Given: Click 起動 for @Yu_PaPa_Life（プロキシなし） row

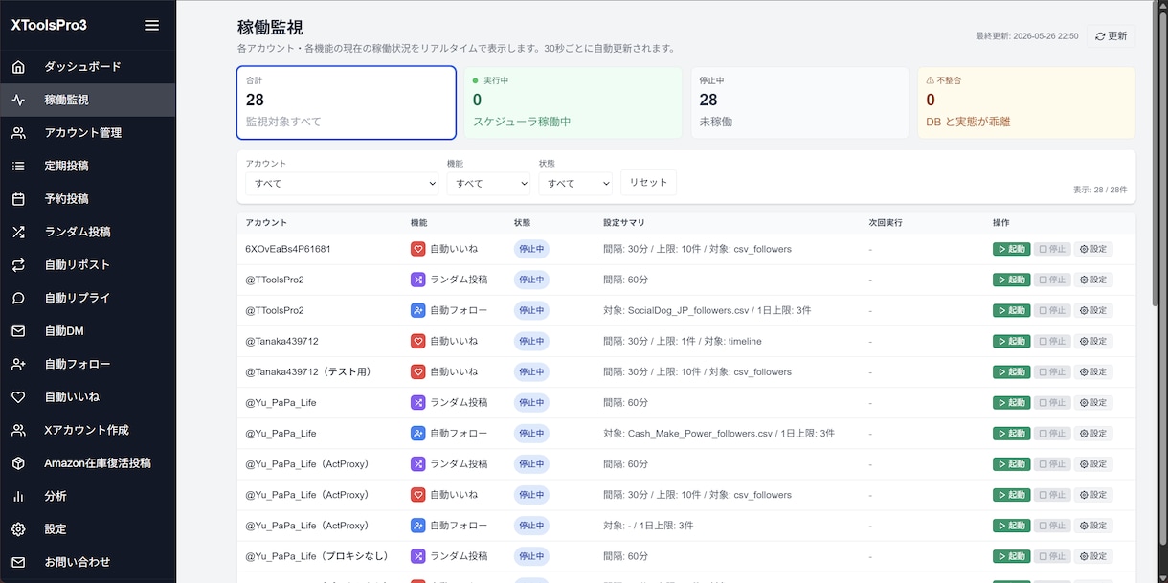Looking at the screenshot, I should 1011,556.
